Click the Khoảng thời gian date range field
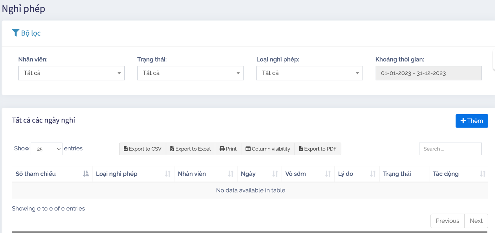 (428, 73)
